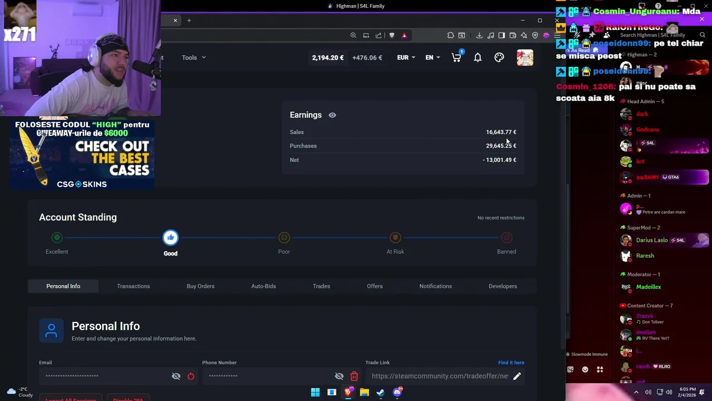Click the CSGO-Skins best cases banner

click(x=82, y=154)
